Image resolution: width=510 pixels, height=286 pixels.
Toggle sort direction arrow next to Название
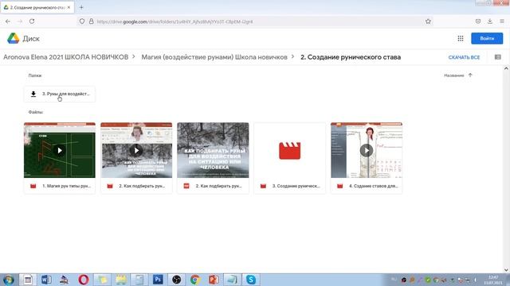click(470, 75)
